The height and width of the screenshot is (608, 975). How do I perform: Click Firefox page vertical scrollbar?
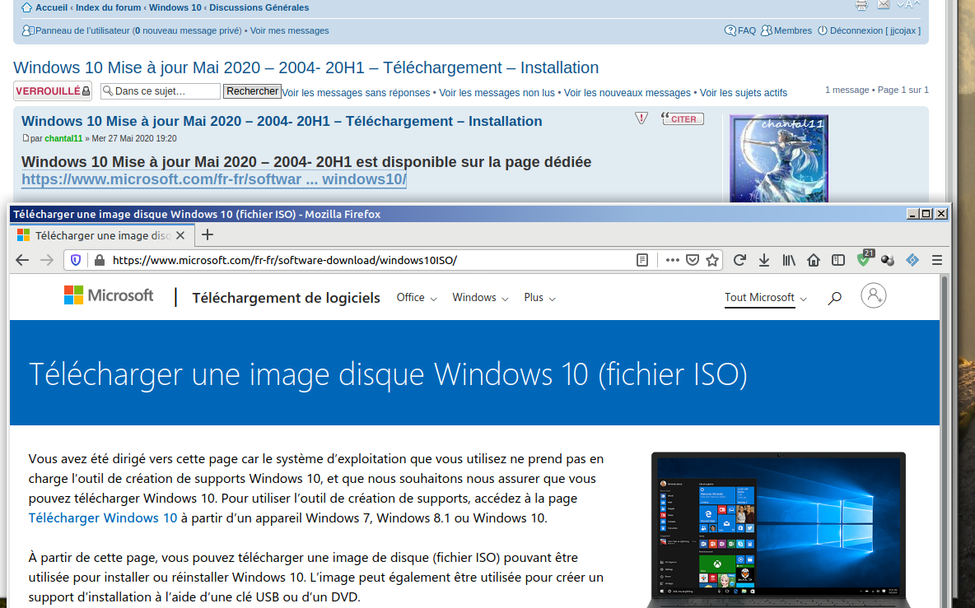945,441
